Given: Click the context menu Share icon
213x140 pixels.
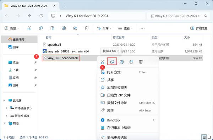Looking at the screenshot, I should click(x=131, y=62).
